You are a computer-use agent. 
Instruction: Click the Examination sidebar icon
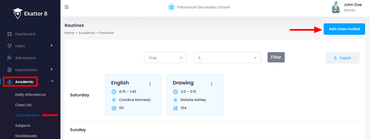pos(10,70)
